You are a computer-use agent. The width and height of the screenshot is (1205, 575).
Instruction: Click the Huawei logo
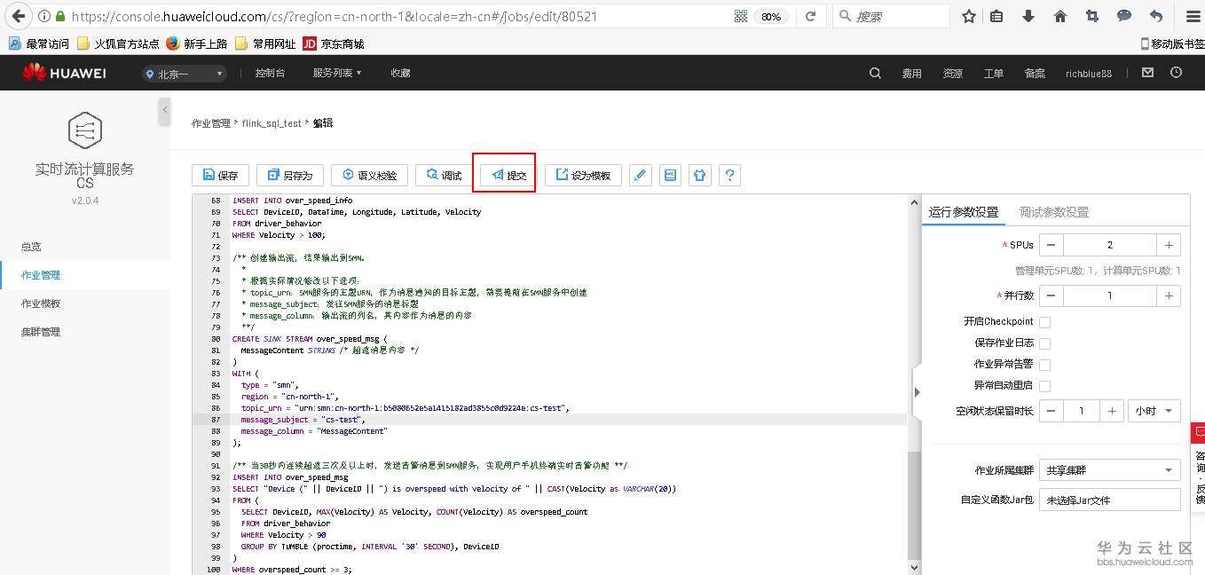(64, 73)
